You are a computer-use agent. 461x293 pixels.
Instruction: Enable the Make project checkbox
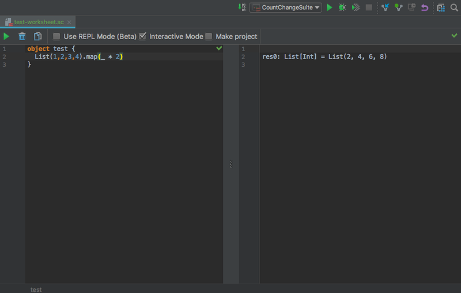click(209, 36)
